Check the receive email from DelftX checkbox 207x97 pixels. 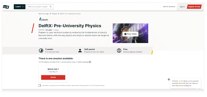[x=40, y=85]
